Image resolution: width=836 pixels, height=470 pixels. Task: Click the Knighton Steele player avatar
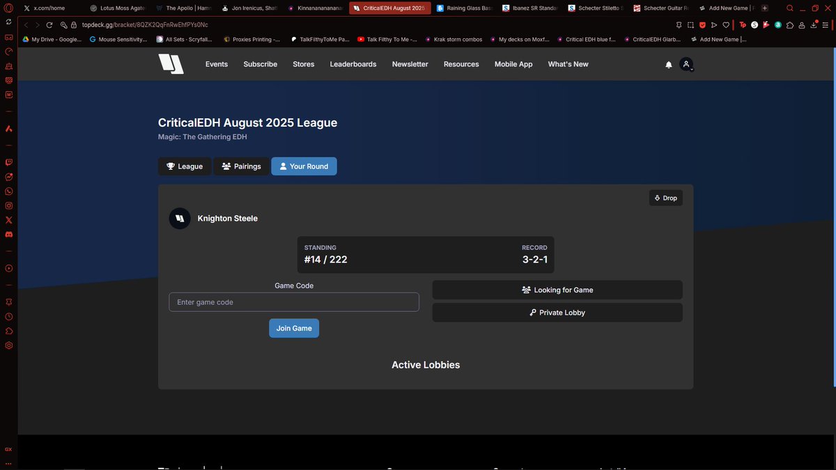180,219
